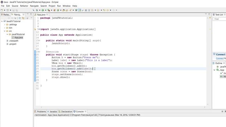
Task: Click the Debug bug toolbar icon
Action: (37, 10)
